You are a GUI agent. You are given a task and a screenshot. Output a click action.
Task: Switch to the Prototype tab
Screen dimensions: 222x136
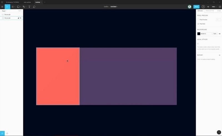pos(210,11)
